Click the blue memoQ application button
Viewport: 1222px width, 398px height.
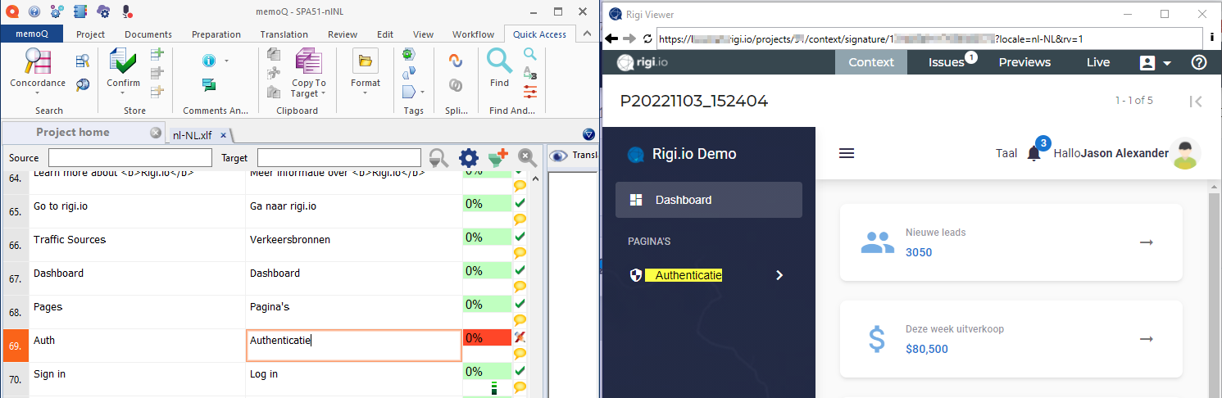32,34
